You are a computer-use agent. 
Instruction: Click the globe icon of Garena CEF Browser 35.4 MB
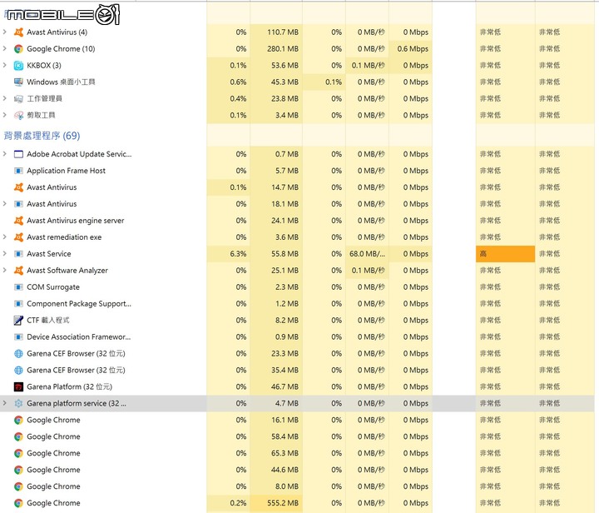18,370
